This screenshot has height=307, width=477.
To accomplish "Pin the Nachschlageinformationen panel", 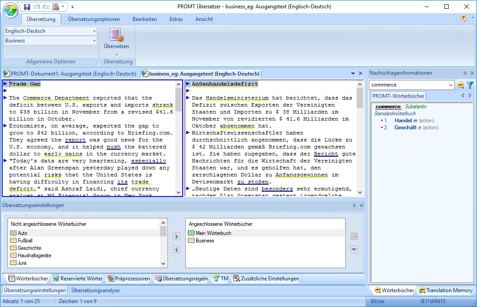I will tap(465, 73).
